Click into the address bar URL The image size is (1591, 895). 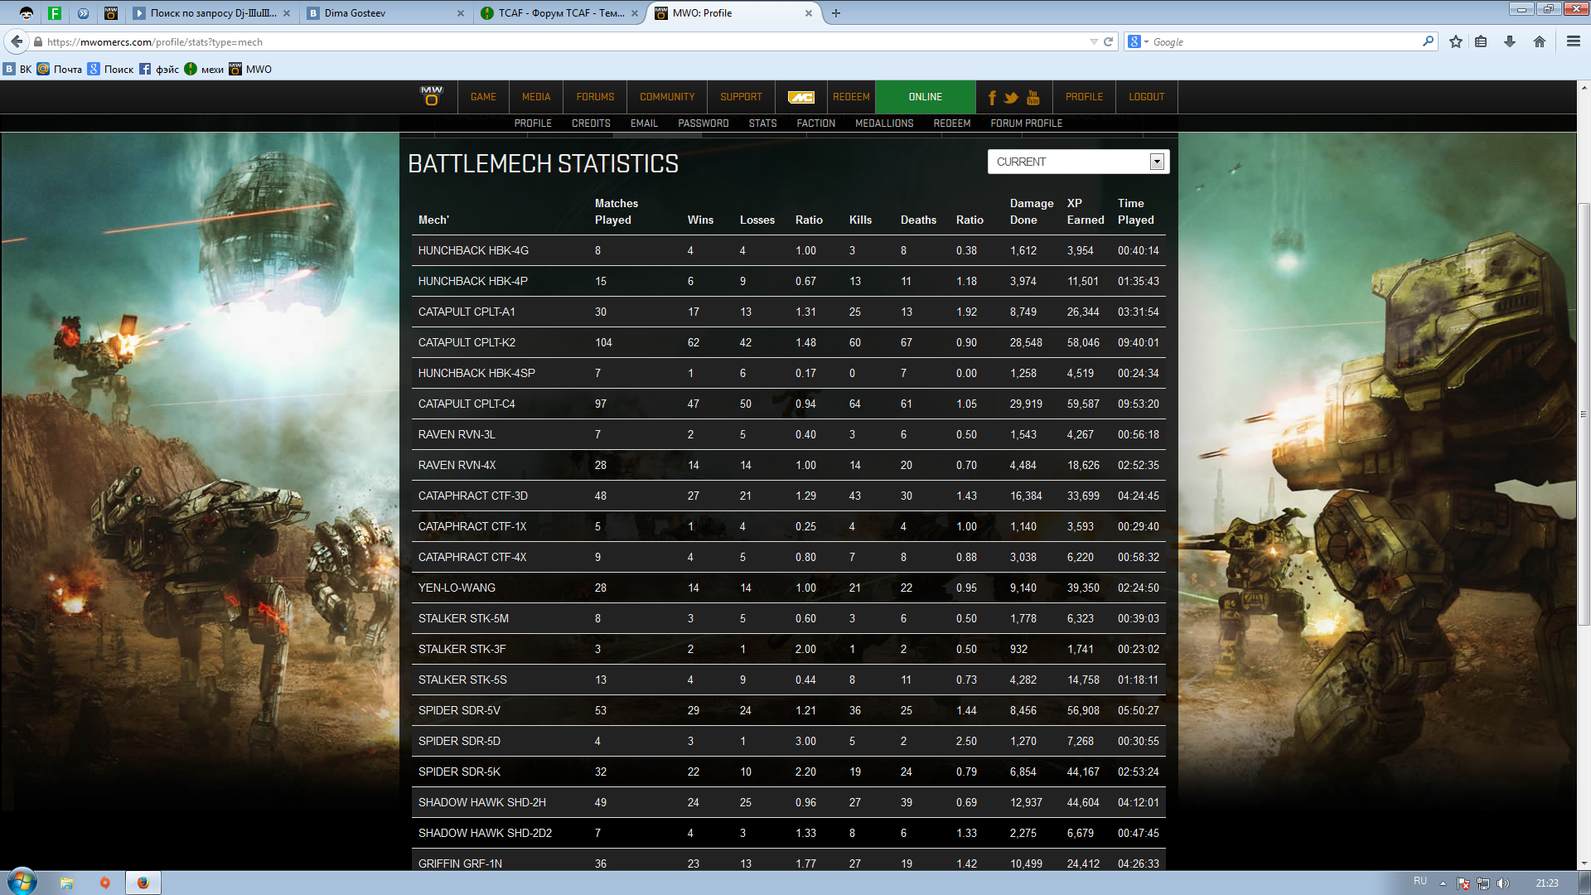click(563, 41)
